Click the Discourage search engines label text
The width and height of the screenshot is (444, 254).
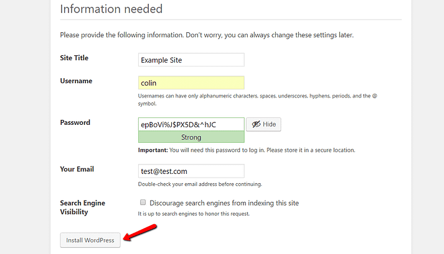[x=224, y=202]
